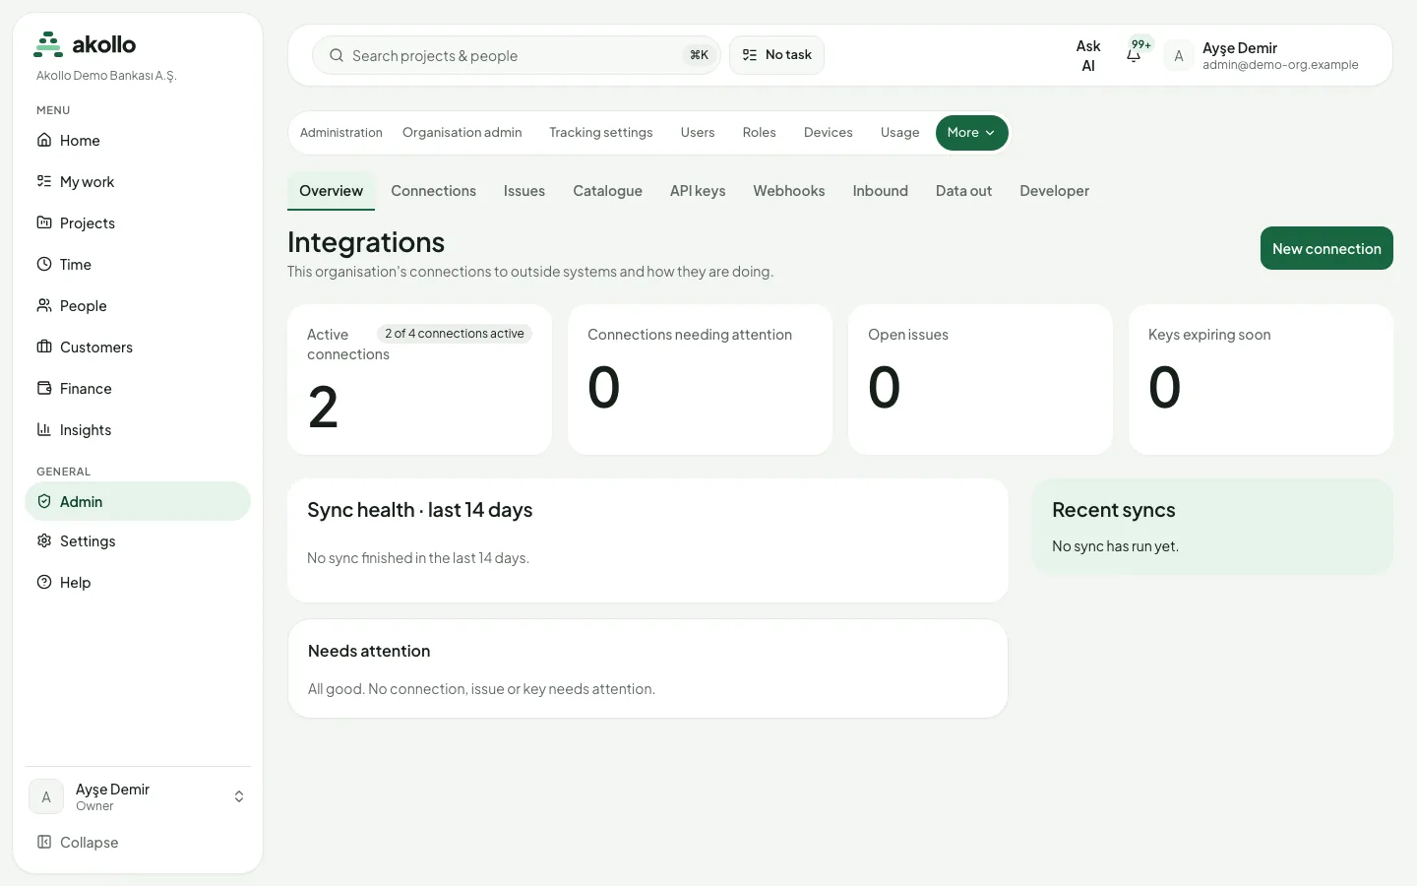Open notifications bell with 99+ badge
Viewport: 1417px width, 886px height.
pos(1135,54)
